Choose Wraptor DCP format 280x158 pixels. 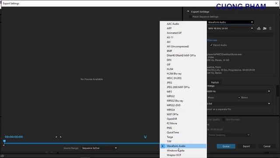tap(183, 155)
